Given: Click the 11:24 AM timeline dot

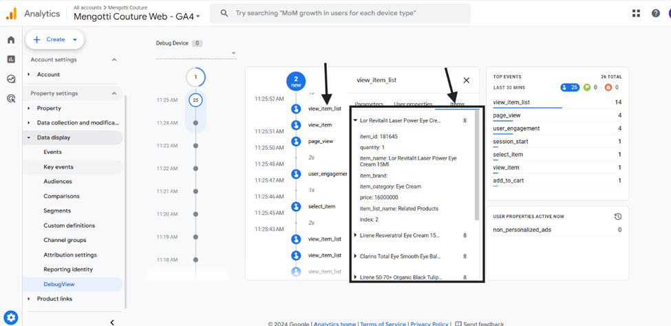Looking at the screenshot, I should (x=195, y=123).
